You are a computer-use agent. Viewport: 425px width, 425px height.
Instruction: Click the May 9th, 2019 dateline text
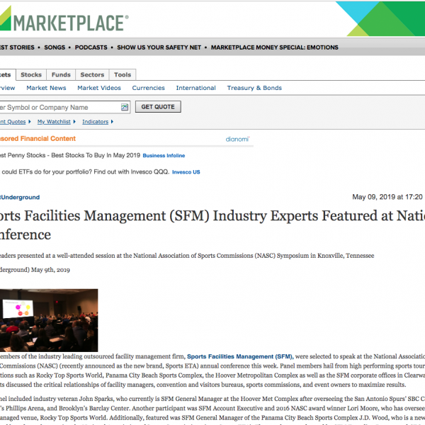(50, 270)
